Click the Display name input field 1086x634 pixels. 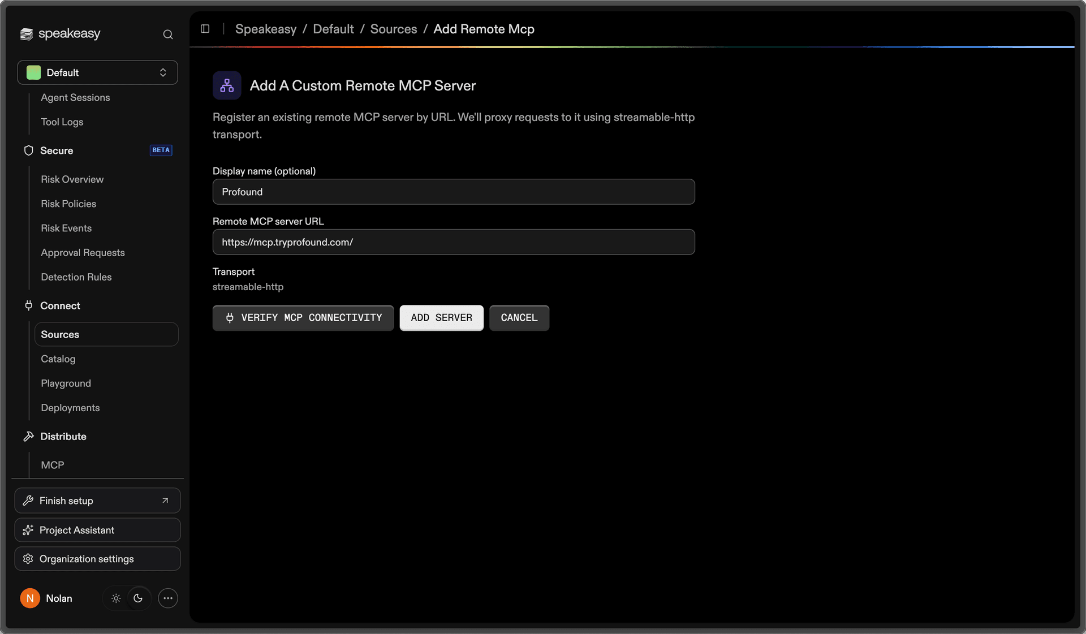[x=454, y=192]
